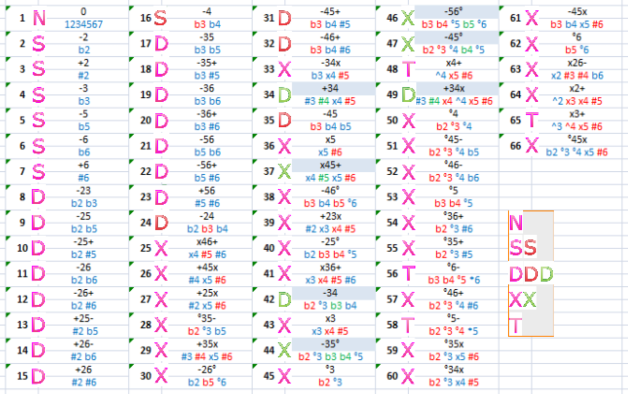628x394 pixels.
Task: Click the green D letter beside number 34
Action: coord(284,95)
